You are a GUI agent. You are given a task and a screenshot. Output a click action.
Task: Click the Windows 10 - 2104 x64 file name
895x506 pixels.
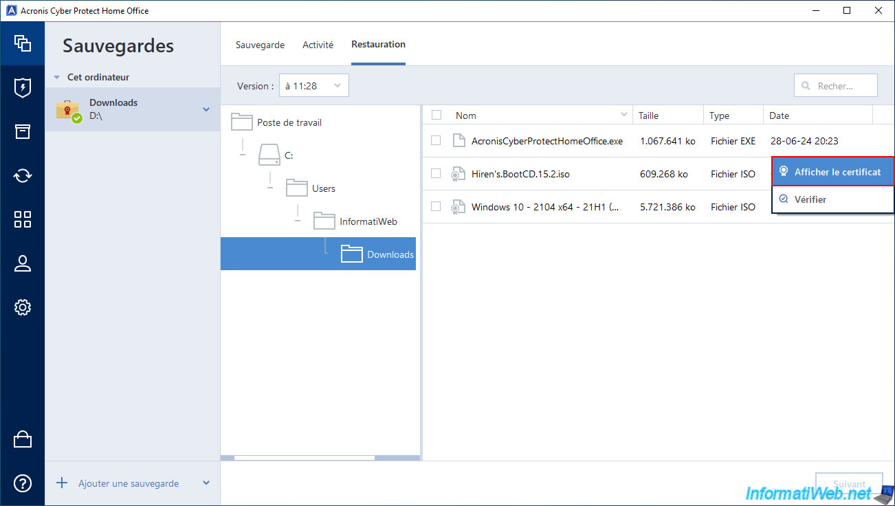pos(545,207)
